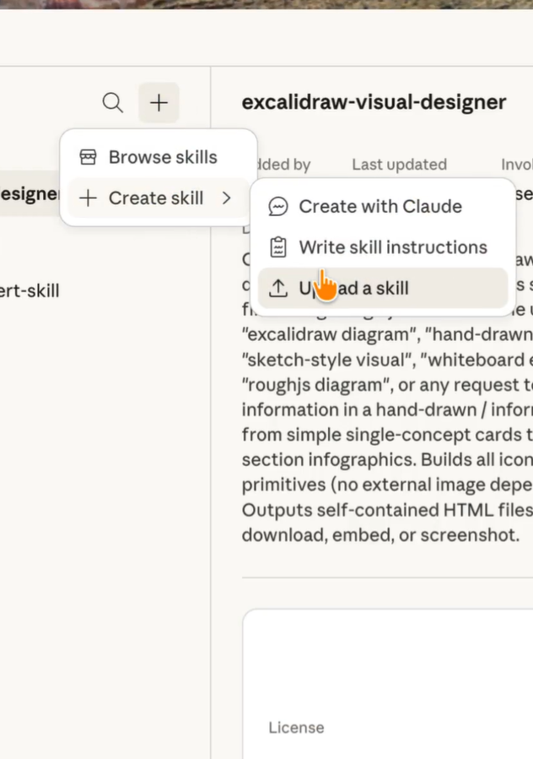Expand Create skill submenu chevron
Viewport: 533px width, 759px height.
(226, 198)
